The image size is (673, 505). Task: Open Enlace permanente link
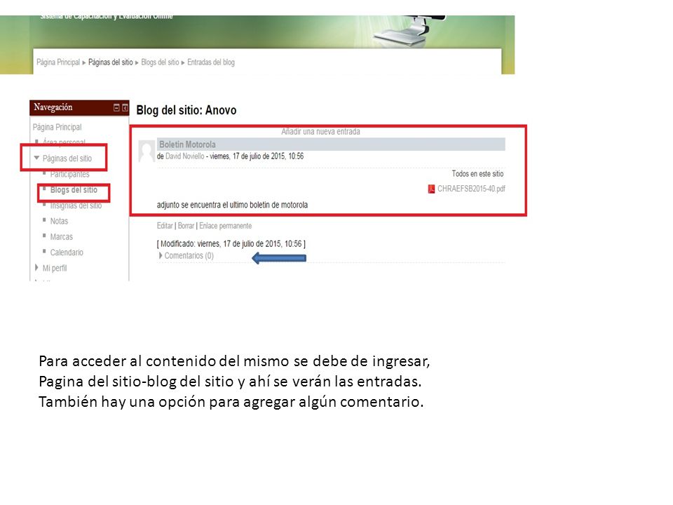coord(225,226)
